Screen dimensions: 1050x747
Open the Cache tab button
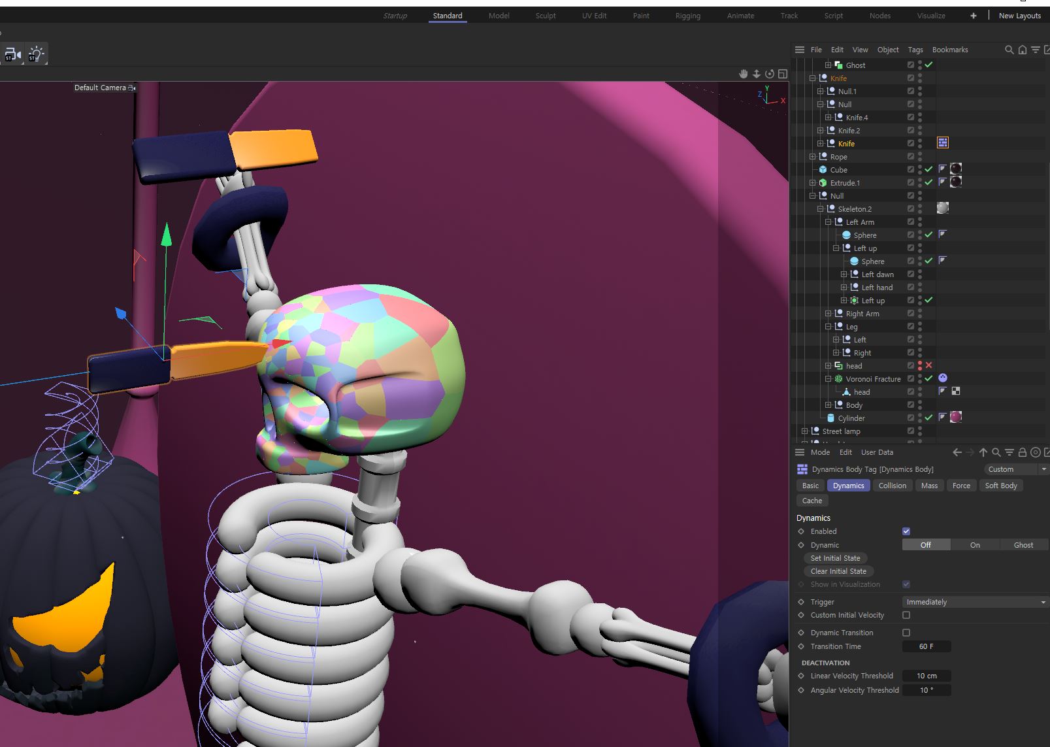coord(812,501)
